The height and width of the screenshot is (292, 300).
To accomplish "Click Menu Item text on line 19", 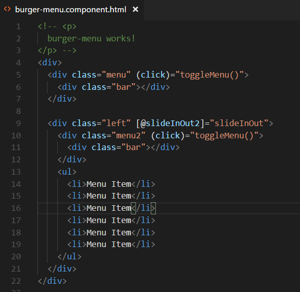I will [x=109, y=245].
